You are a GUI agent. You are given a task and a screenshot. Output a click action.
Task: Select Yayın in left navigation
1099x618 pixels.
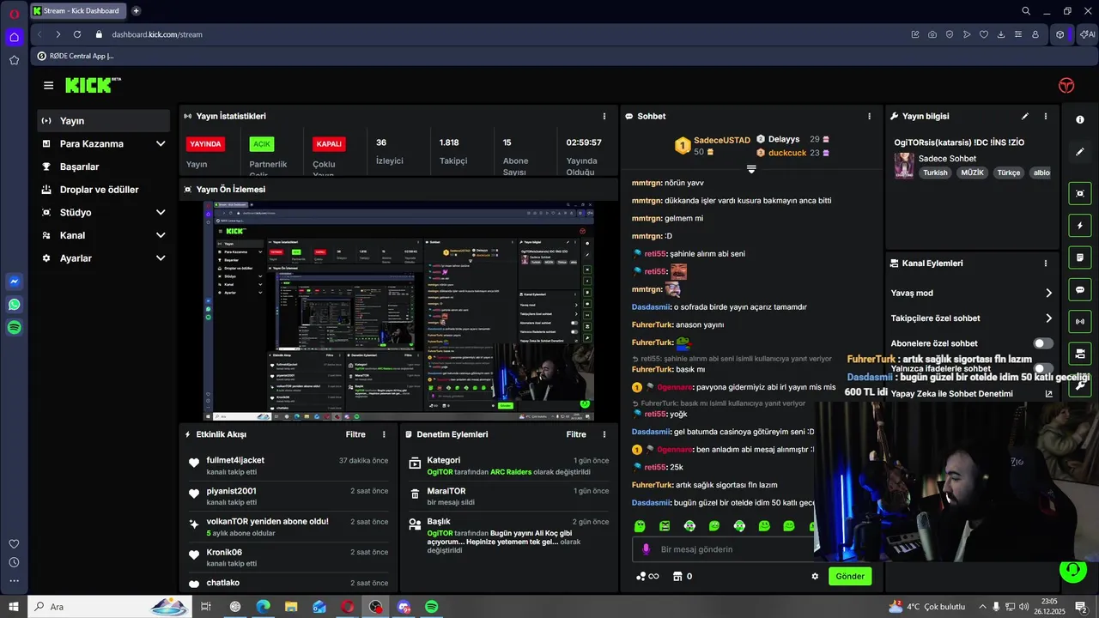pyautogui.click(x=104, y=121)
